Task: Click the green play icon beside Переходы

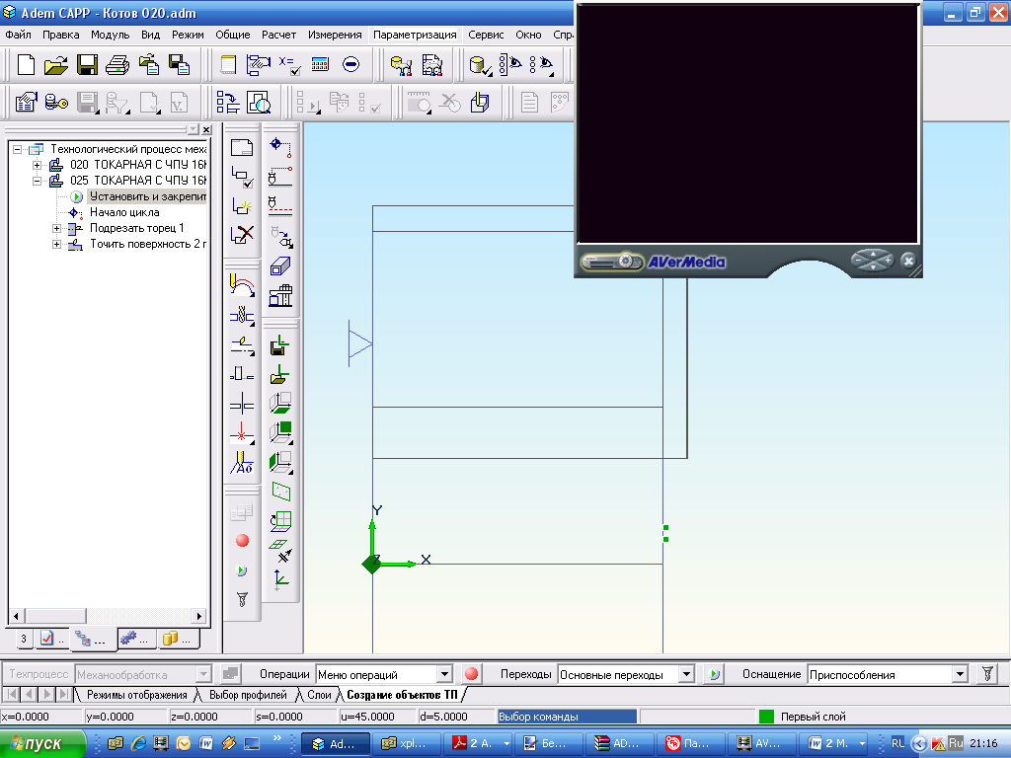Action: 714,674
